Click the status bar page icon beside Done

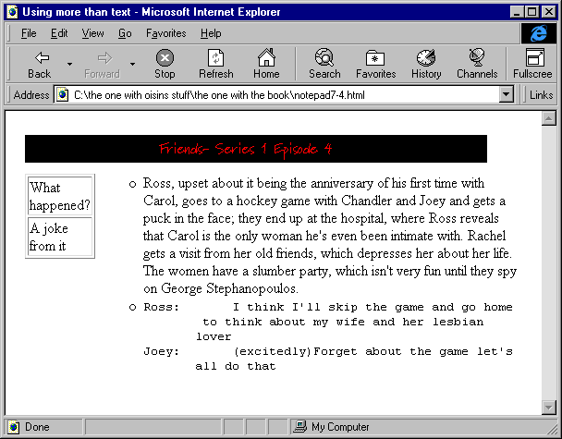point(14,427)
